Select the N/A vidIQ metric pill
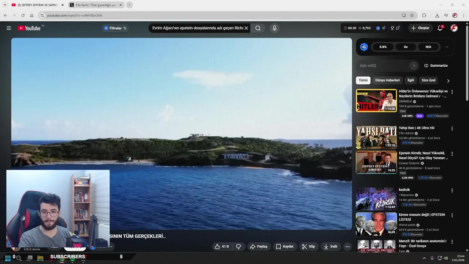469x264 pixels. pyautogui.click(x=428, y=47)
